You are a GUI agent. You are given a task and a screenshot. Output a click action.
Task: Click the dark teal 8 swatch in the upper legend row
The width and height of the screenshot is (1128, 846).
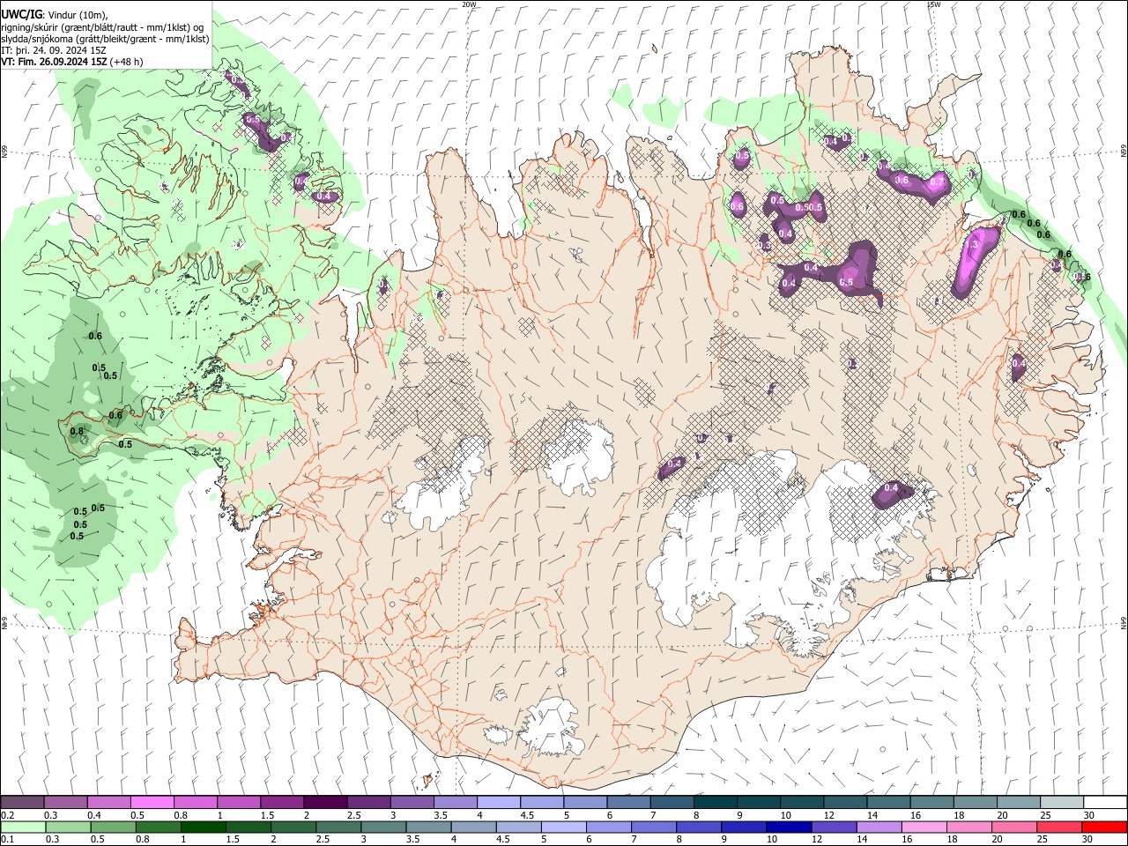coord(716,803)
